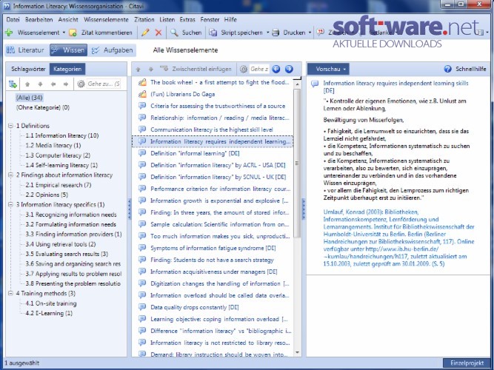494x370 pixels.
Task: Click the blue back navigation arrow
Action: point(276,69)
